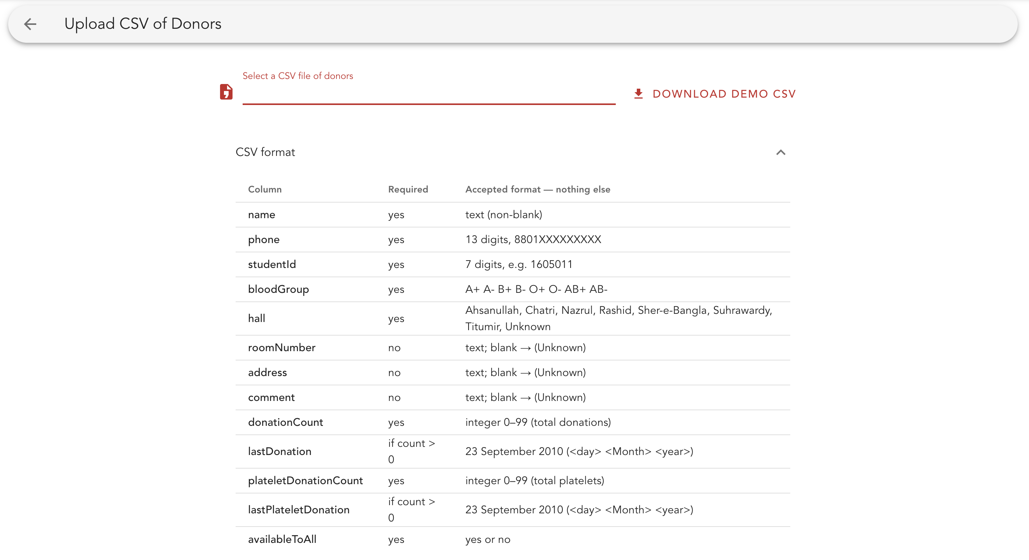
Task: Click the hall names list starting 'Ahsanullah'
Action: 618,318
